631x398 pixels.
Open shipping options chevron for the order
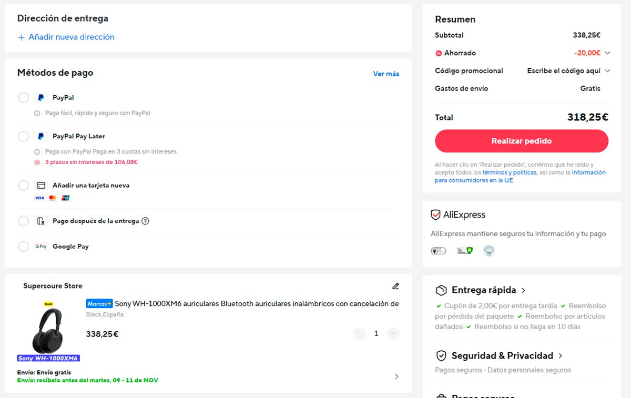click(x=396, y=376)
